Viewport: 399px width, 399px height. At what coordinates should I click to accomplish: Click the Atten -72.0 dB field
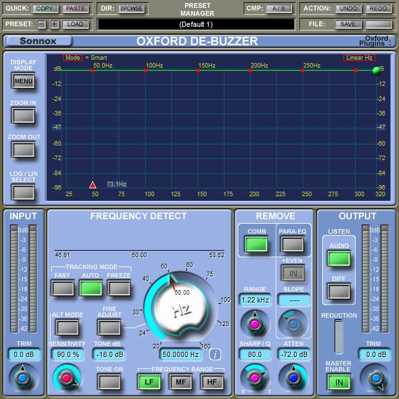[x=294, y=354]
